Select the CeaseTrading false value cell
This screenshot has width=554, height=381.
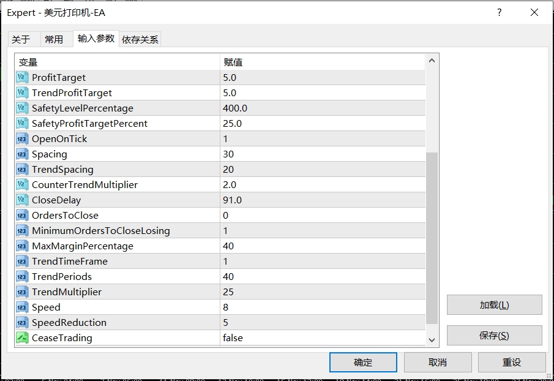pyautogui.click(x=322, y=338)
